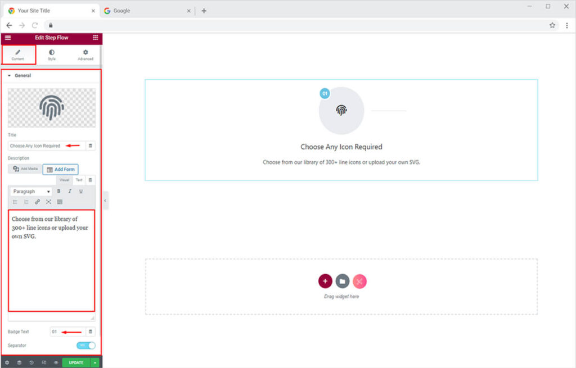Switch to the Style tab
The image size is (576, 368).
[52, 54]
